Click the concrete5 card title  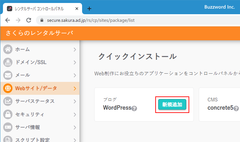221,108
